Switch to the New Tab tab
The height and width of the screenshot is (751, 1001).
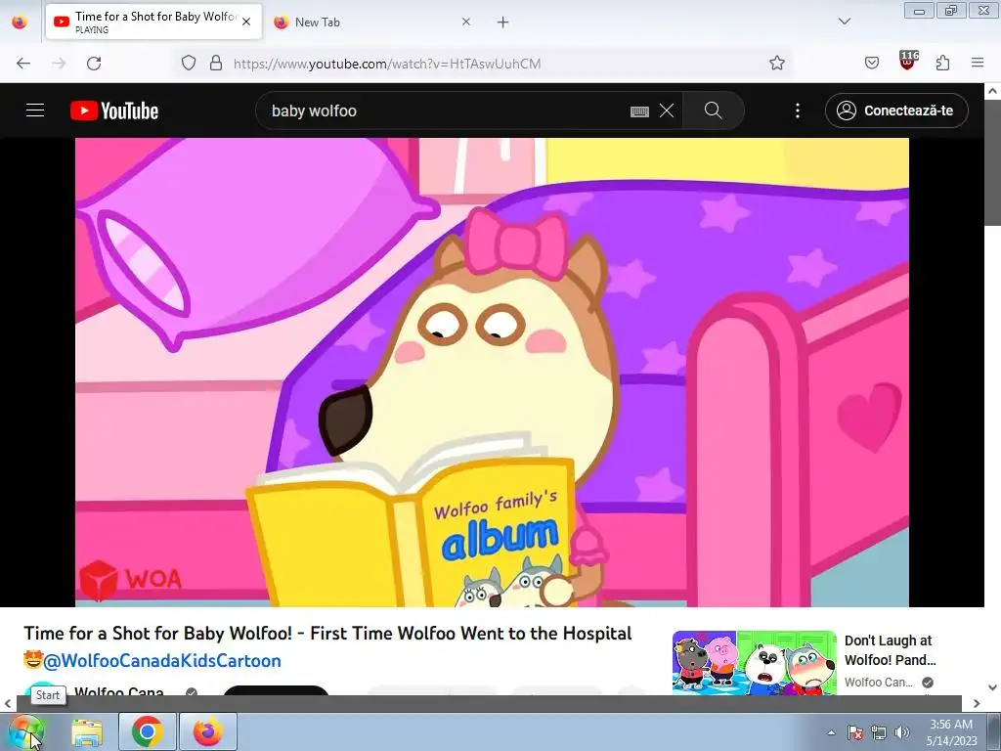[x=372, y=22]
